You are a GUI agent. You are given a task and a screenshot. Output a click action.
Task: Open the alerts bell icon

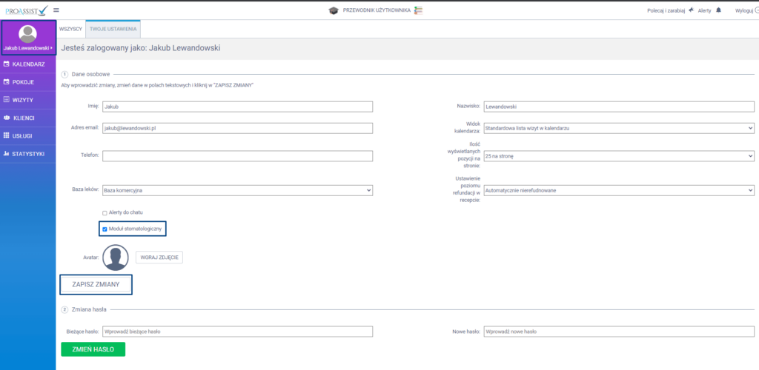[718, 10]
